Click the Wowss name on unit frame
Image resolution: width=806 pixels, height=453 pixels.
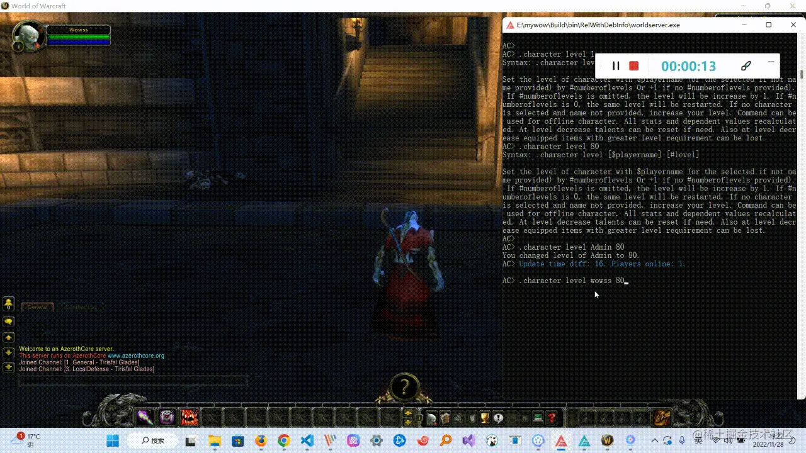point(79,30)
